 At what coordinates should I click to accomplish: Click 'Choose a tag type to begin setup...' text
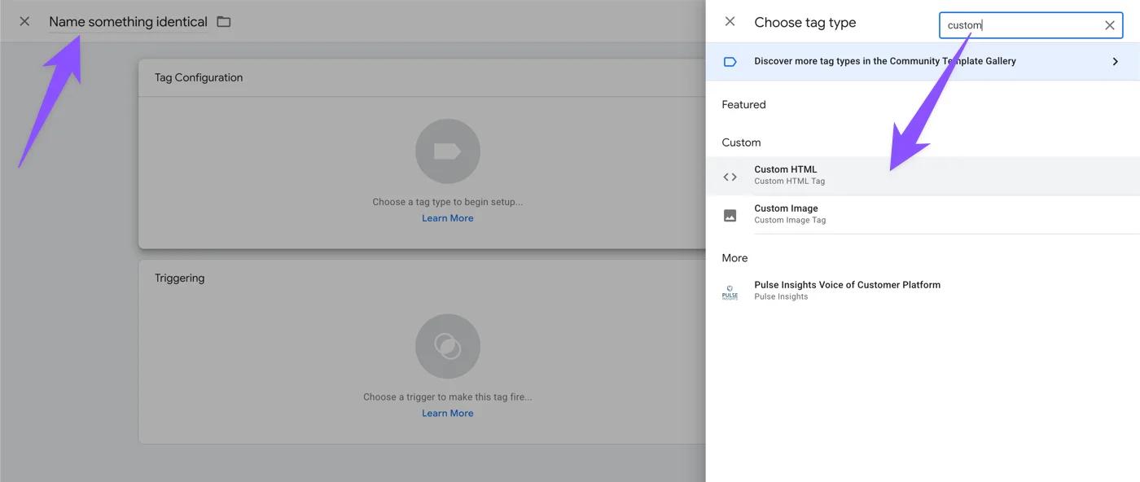[x=447, y=202]
